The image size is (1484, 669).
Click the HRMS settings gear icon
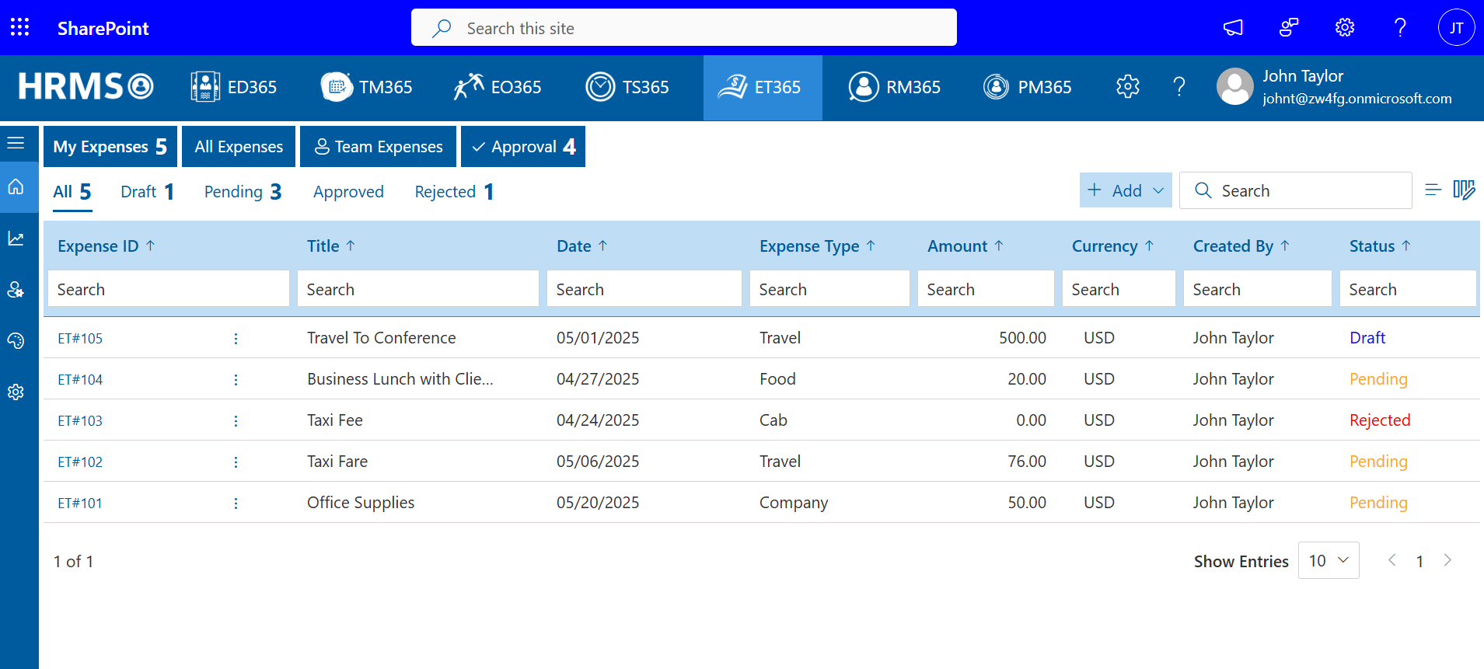point(1127,87)
